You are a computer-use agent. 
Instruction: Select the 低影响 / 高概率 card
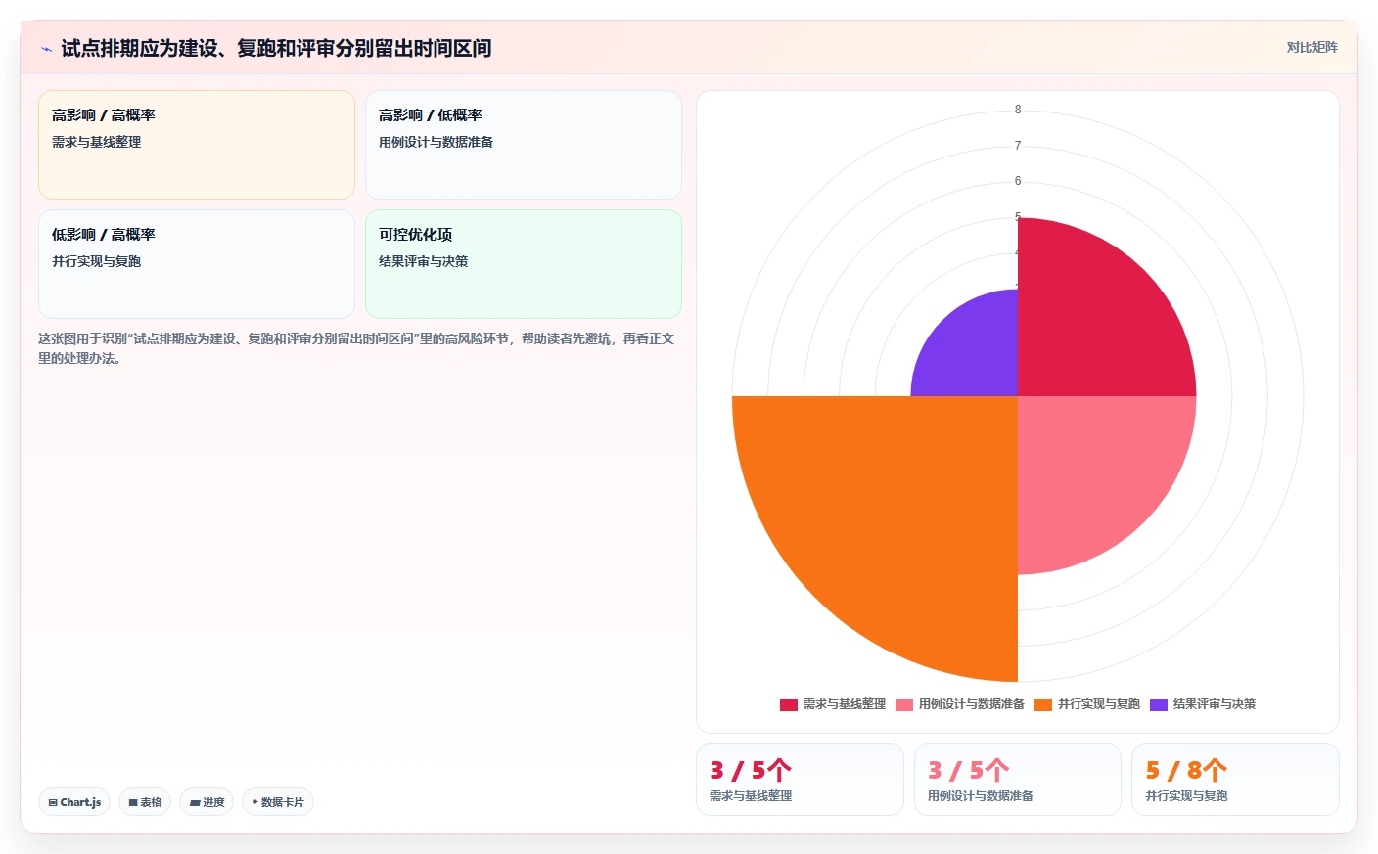pyautogui.click(x=197, y=264)
